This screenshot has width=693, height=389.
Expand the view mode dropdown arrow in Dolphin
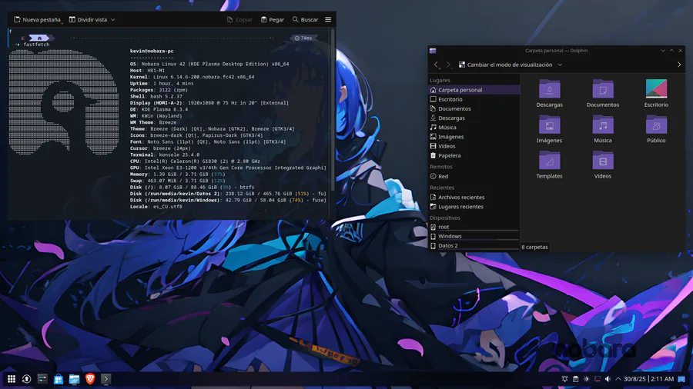coord(560,65)
